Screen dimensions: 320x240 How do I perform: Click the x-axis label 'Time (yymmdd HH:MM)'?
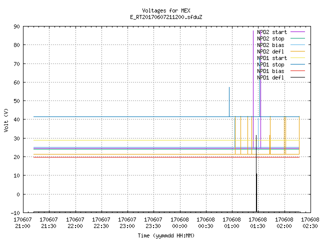pos(166,235)
